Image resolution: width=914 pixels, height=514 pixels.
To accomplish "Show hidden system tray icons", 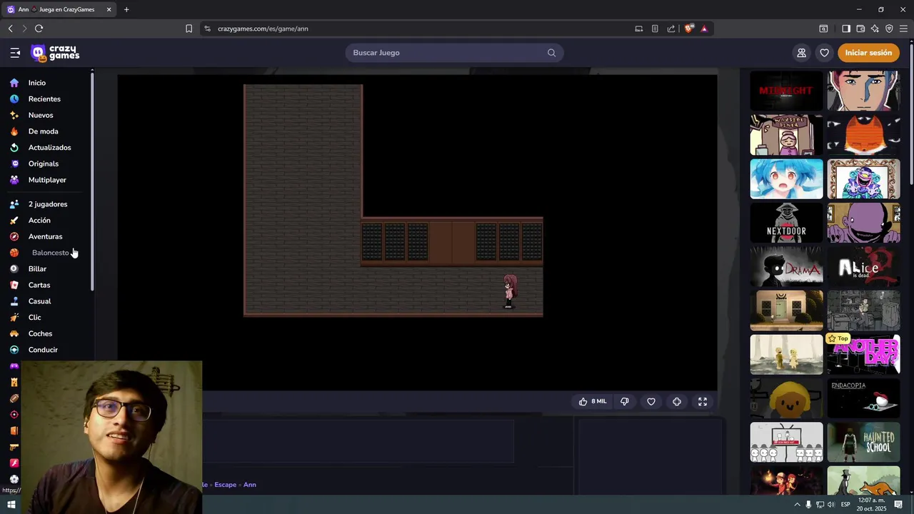I will pos(798,505).
